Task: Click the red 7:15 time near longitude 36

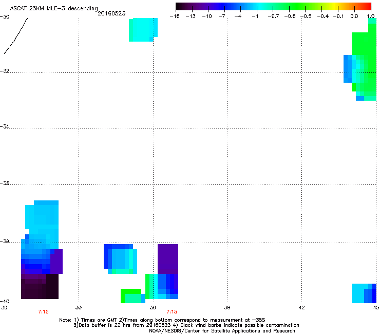Action: click(x=172, y=312)
